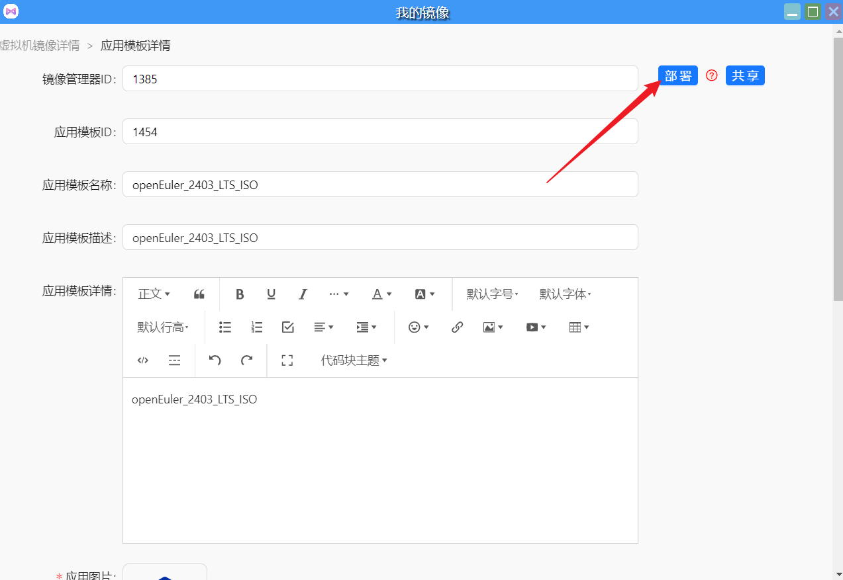Viewport: 843px width, 580px height.
Task: Toggle editor fullscreen mode
Action: [287, 360]
